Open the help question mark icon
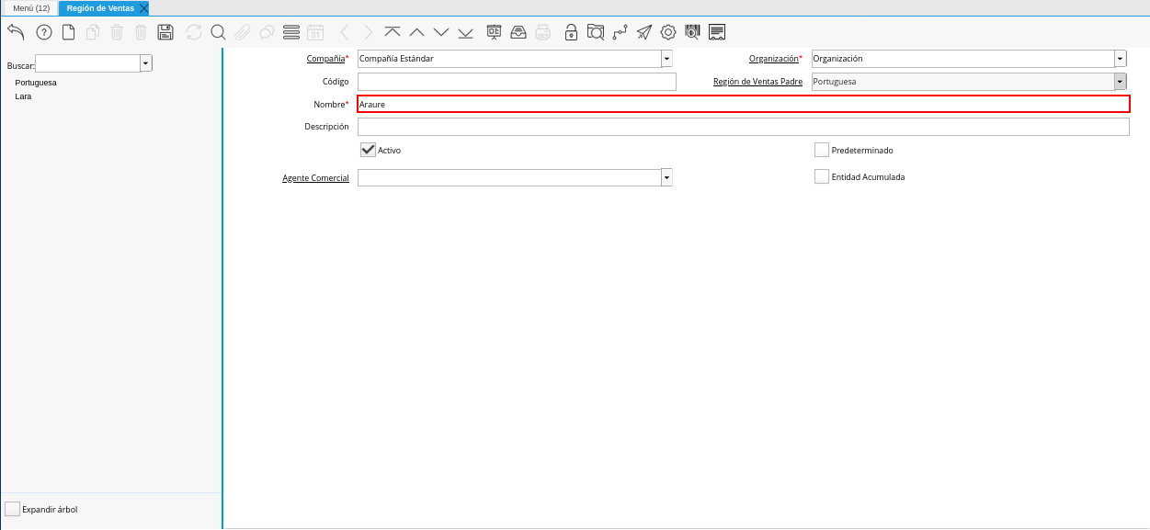The width and height of the screenshot is (1150, 530). tap(44, 32)
